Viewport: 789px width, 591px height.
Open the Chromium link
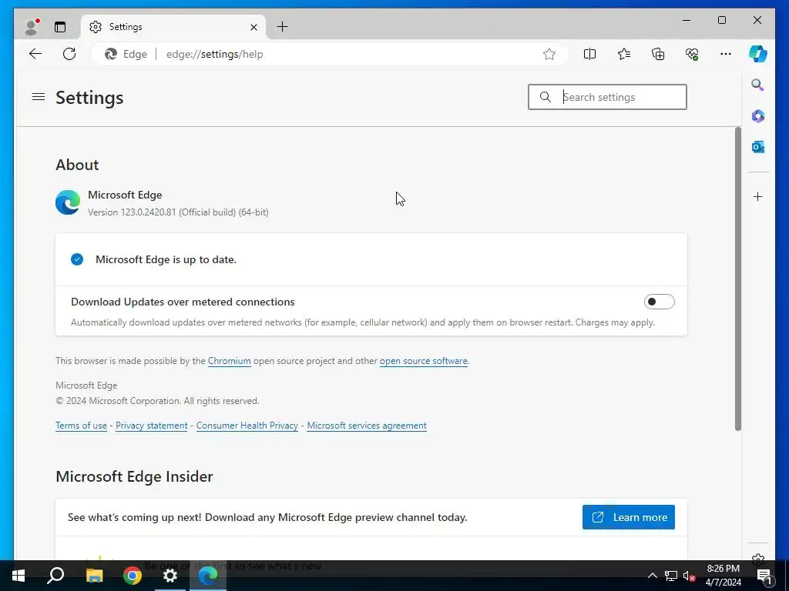tap(229, 361)
